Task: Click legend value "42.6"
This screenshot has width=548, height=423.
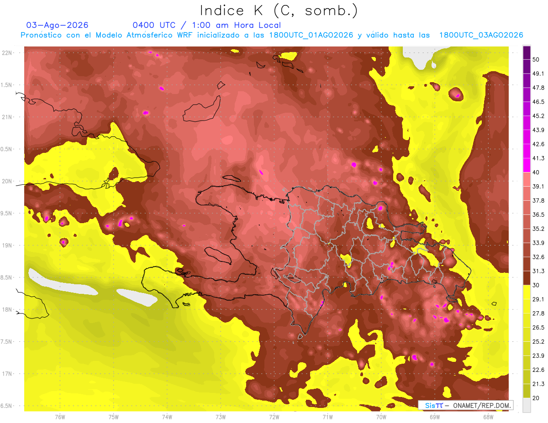Action: 538,144
